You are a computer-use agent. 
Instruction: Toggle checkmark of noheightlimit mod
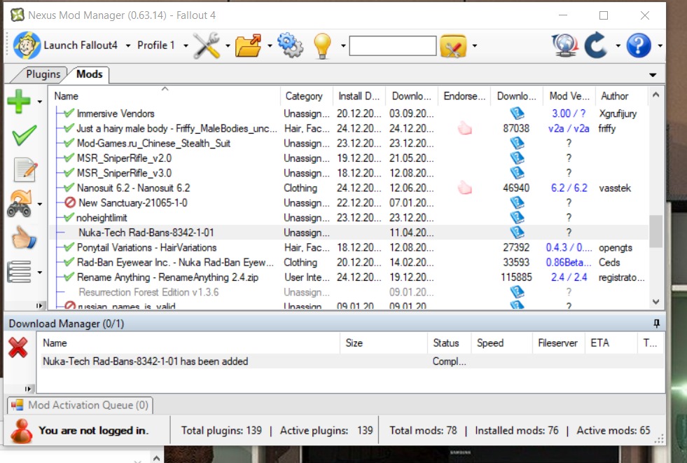pyautogui.click(x=69, y=218)
